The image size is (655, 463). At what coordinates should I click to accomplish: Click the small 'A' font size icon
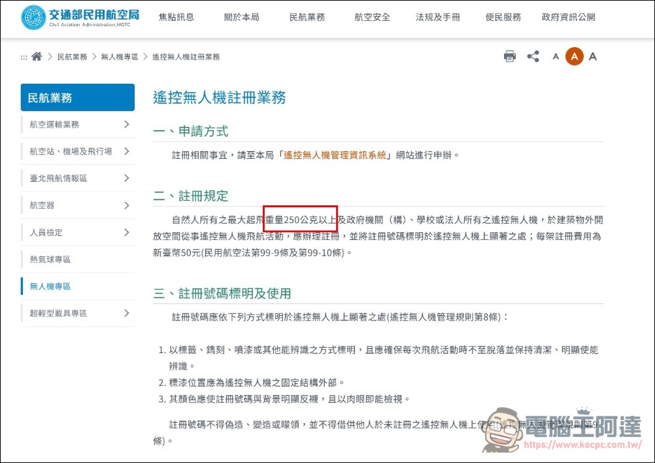coord(555,57)
